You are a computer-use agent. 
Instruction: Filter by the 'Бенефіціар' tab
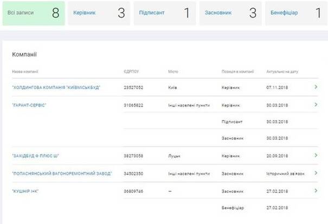click(x=295, y=13)
